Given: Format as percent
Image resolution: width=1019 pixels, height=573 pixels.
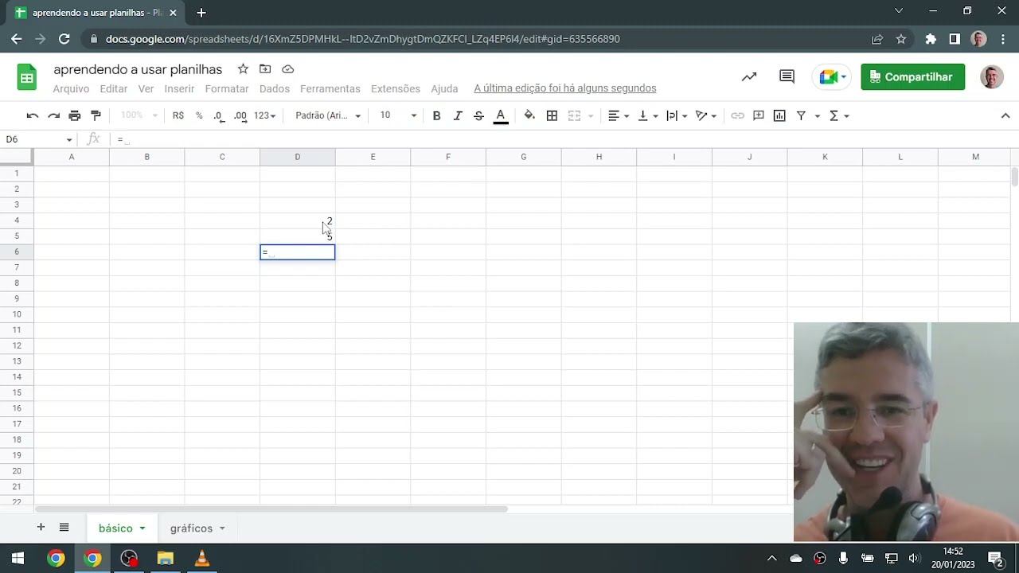Looking at the screenshot, I should (x=199, y=115).
